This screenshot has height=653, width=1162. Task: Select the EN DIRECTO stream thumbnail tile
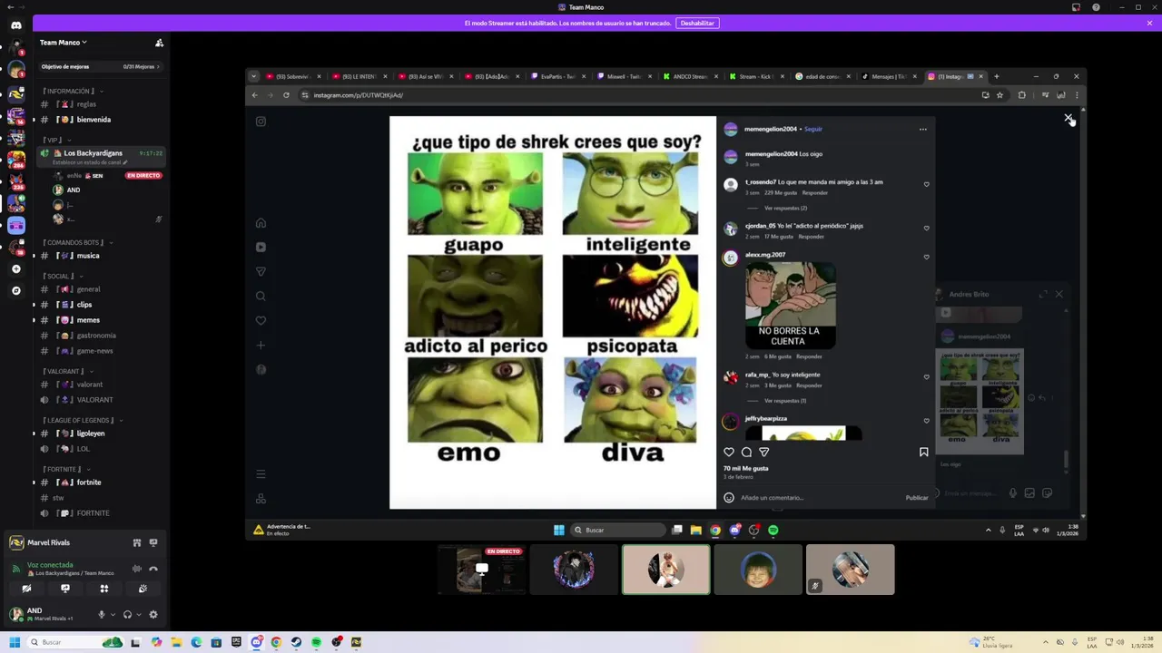(x=482, y=570)
